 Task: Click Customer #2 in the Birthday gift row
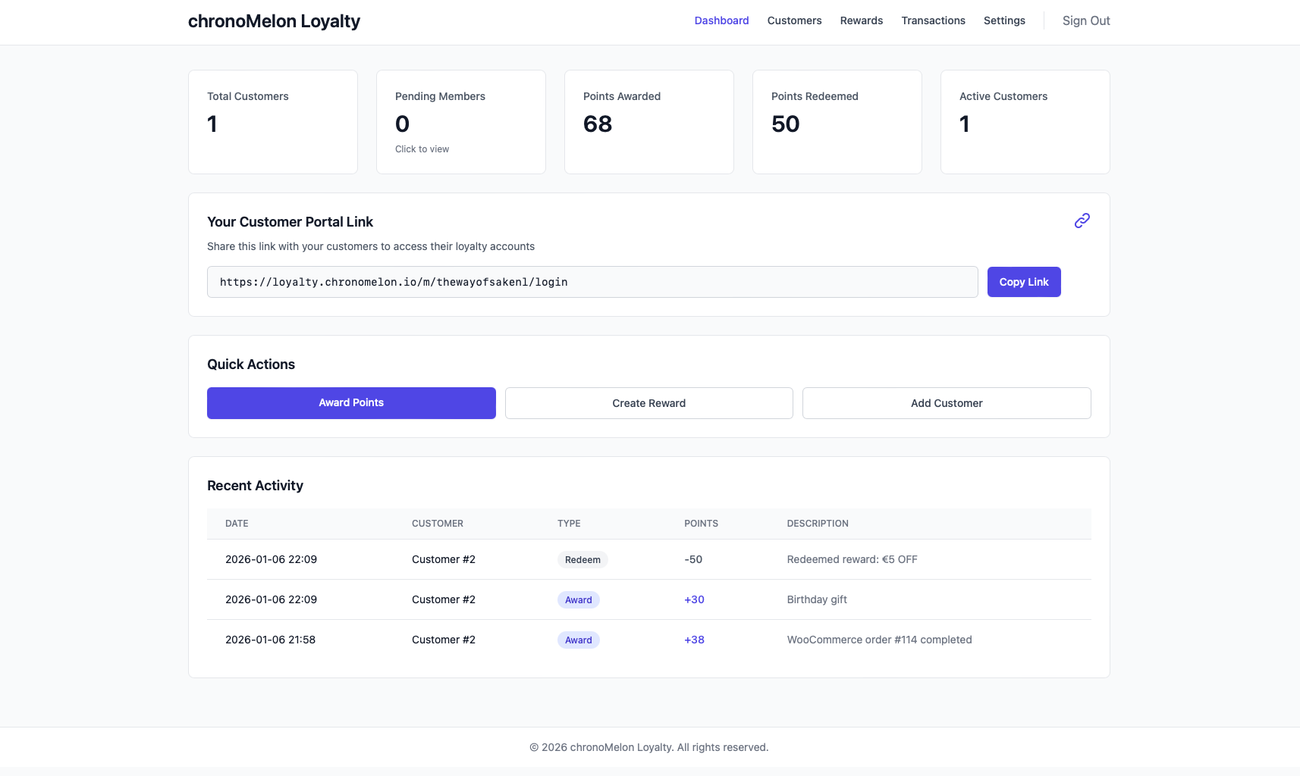point(444,599)
